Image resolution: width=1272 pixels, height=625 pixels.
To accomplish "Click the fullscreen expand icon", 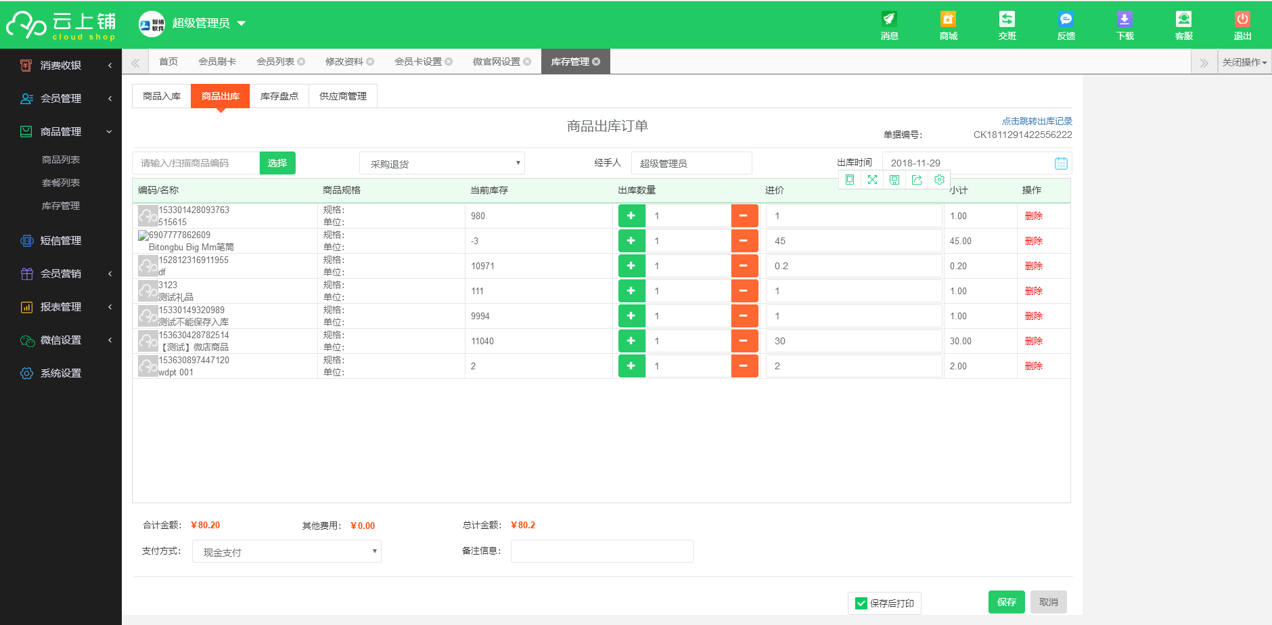I will pos(872,179).
